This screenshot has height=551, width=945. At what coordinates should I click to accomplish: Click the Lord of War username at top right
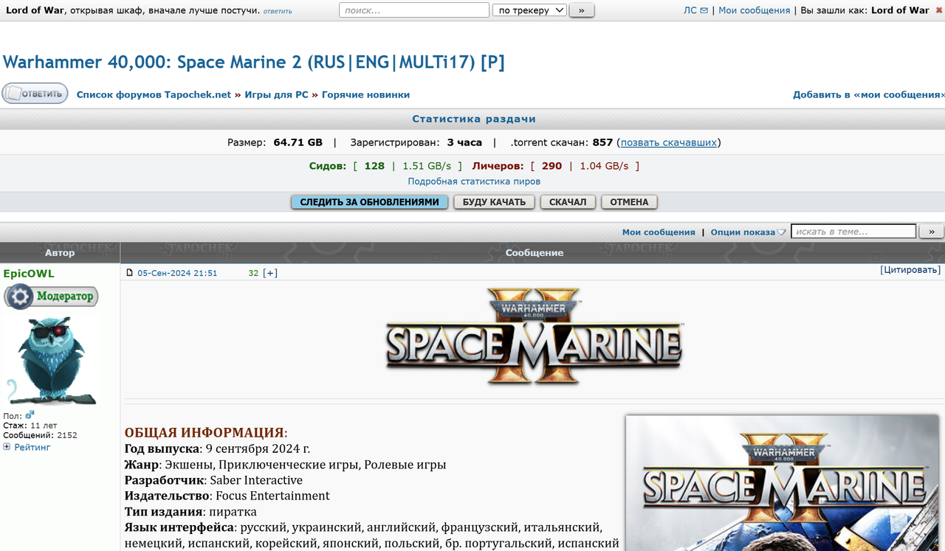[x=900, y=10]
